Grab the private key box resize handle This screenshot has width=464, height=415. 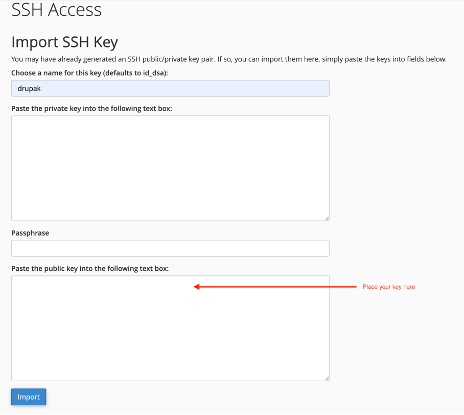pyautogui.click(x=327, y=218)
